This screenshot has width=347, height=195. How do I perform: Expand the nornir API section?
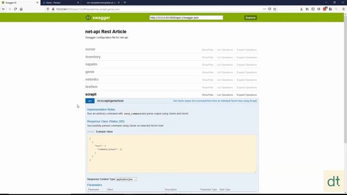pyautogui.click(x=91, y=49)
